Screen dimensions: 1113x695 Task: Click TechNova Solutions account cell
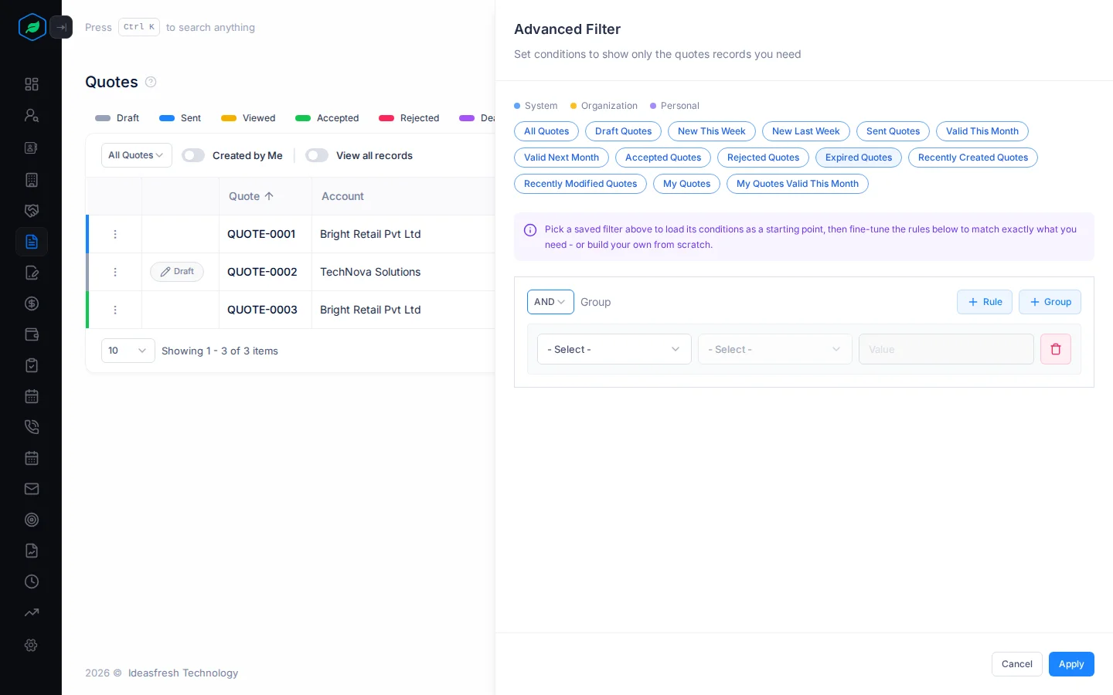click(370, 272)
